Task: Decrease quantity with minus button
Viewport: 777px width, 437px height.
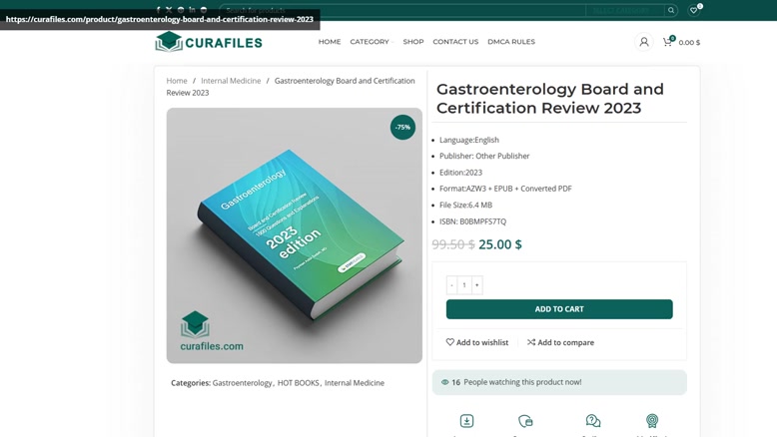Action: pos(451,285)
